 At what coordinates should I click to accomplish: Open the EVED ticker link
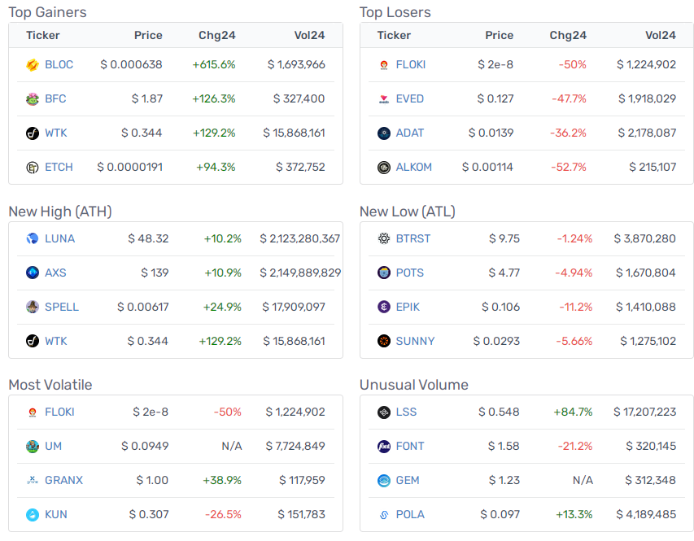tap(409, 98)
